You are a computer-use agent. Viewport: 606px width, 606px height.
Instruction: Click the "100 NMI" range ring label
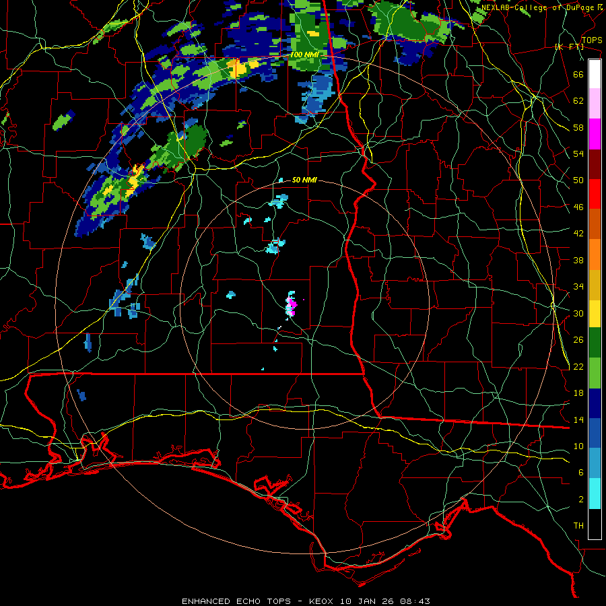(x=304, y=55)
